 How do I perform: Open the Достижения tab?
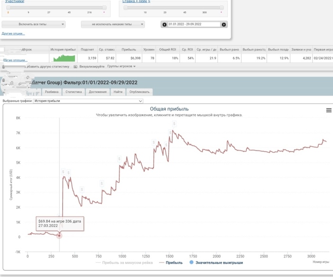tap(98, 92)
